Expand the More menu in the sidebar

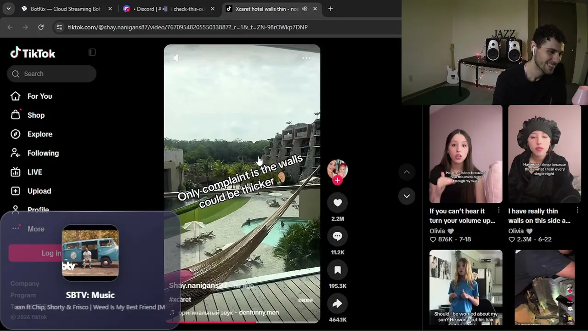[x=28, y=229]
